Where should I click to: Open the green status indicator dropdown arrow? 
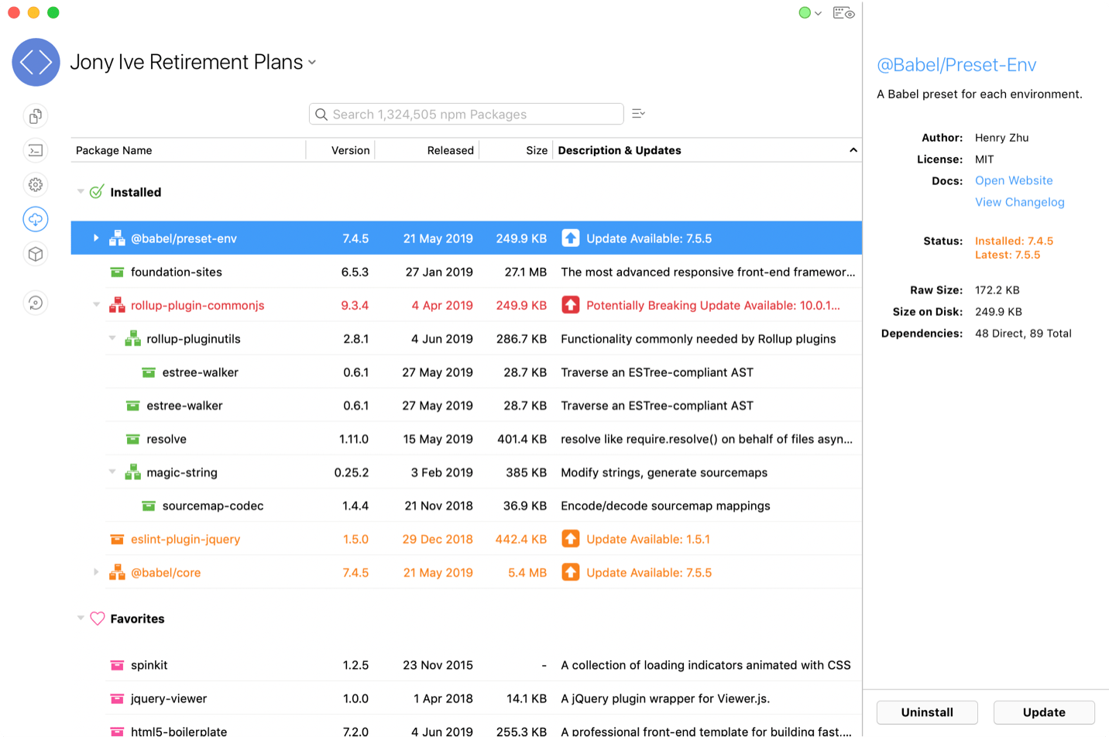coord(818,13)
